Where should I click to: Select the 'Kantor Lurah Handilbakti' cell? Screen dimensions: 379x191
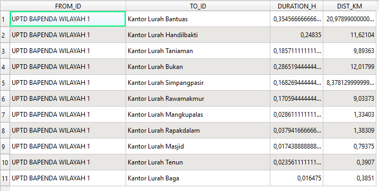[x=198, y=35]
